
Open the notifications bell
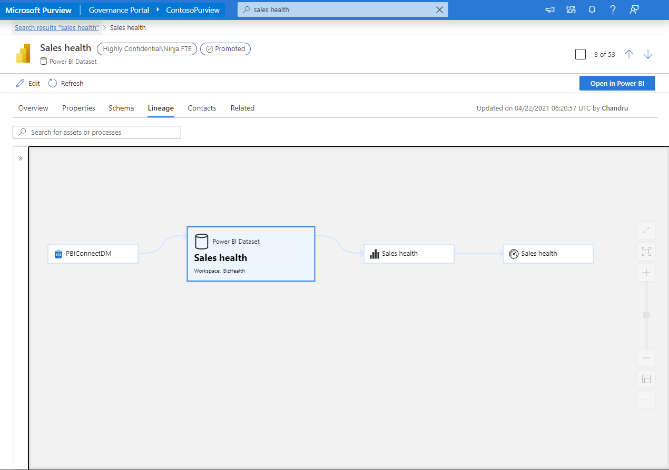592,9
